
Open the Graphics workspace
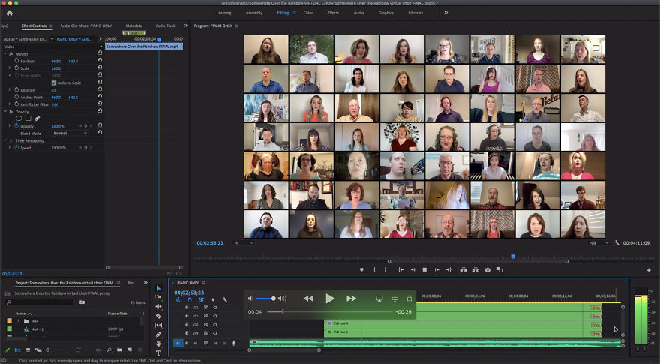tap(386, 13)
